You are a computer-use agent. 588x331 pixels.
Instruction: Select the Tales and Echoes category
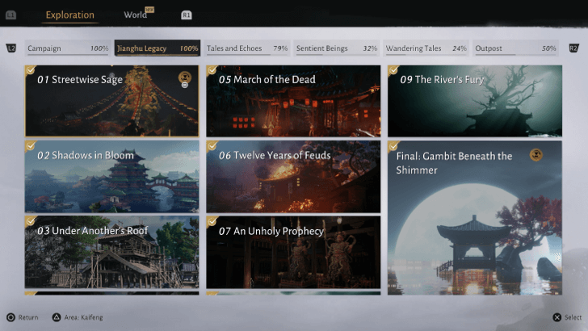click(x=246, y=48)
